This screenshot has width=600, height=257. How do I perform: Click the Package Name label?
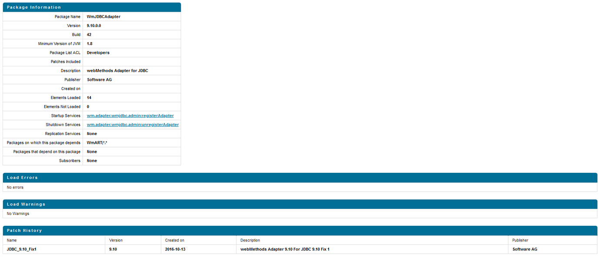coord(67,16)
